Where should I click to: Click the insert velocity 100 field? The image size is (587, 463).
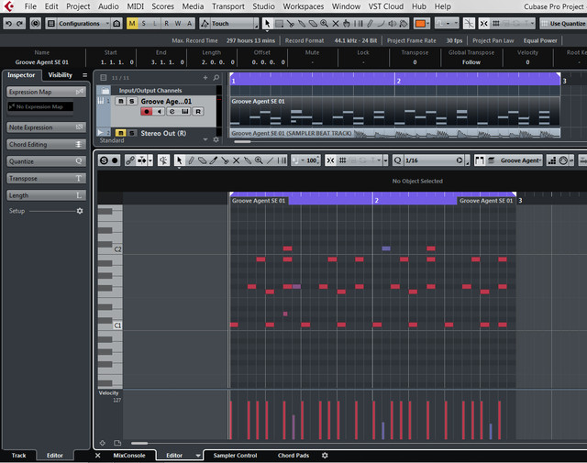(312, 160)
